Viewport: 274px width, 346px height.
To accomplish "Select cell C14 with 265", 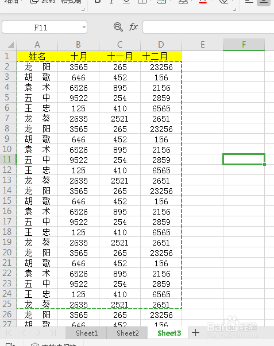I will coord(119,191).
